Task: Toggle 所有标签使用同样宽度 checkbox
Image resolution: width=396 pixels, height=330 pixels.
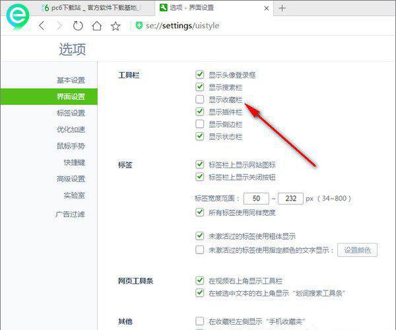Action: click(x=199, y=212)
